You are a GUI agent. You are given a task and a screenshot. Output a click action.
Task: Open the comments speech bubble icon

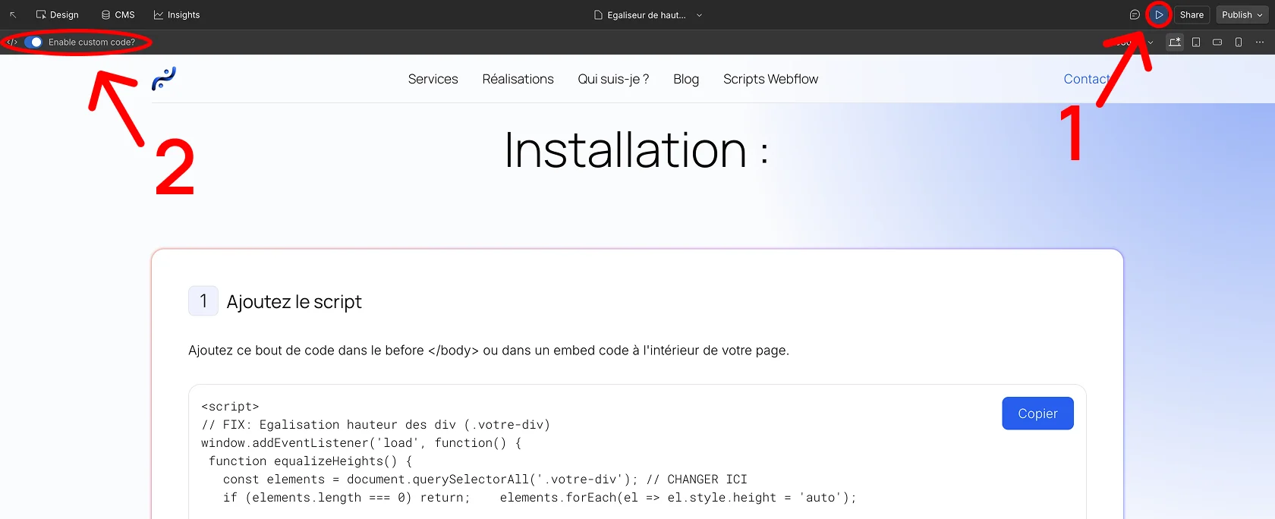click(x=1135, y=14)
